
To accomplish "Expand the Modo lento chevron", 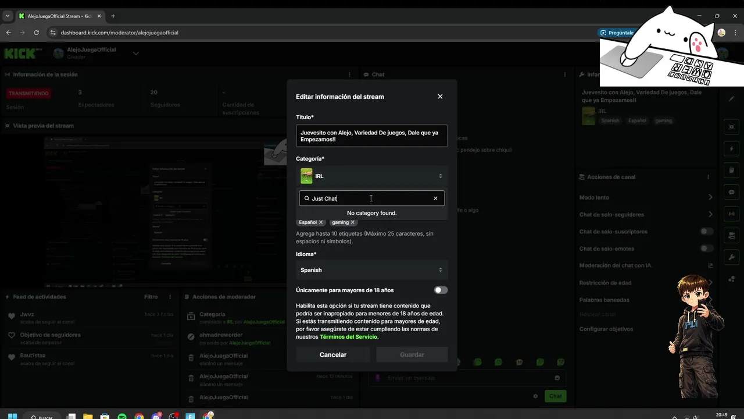I will click(710, 198).
